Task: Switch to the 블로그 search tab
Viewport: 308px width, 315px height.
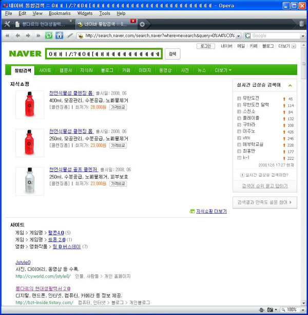Action: 107,70
